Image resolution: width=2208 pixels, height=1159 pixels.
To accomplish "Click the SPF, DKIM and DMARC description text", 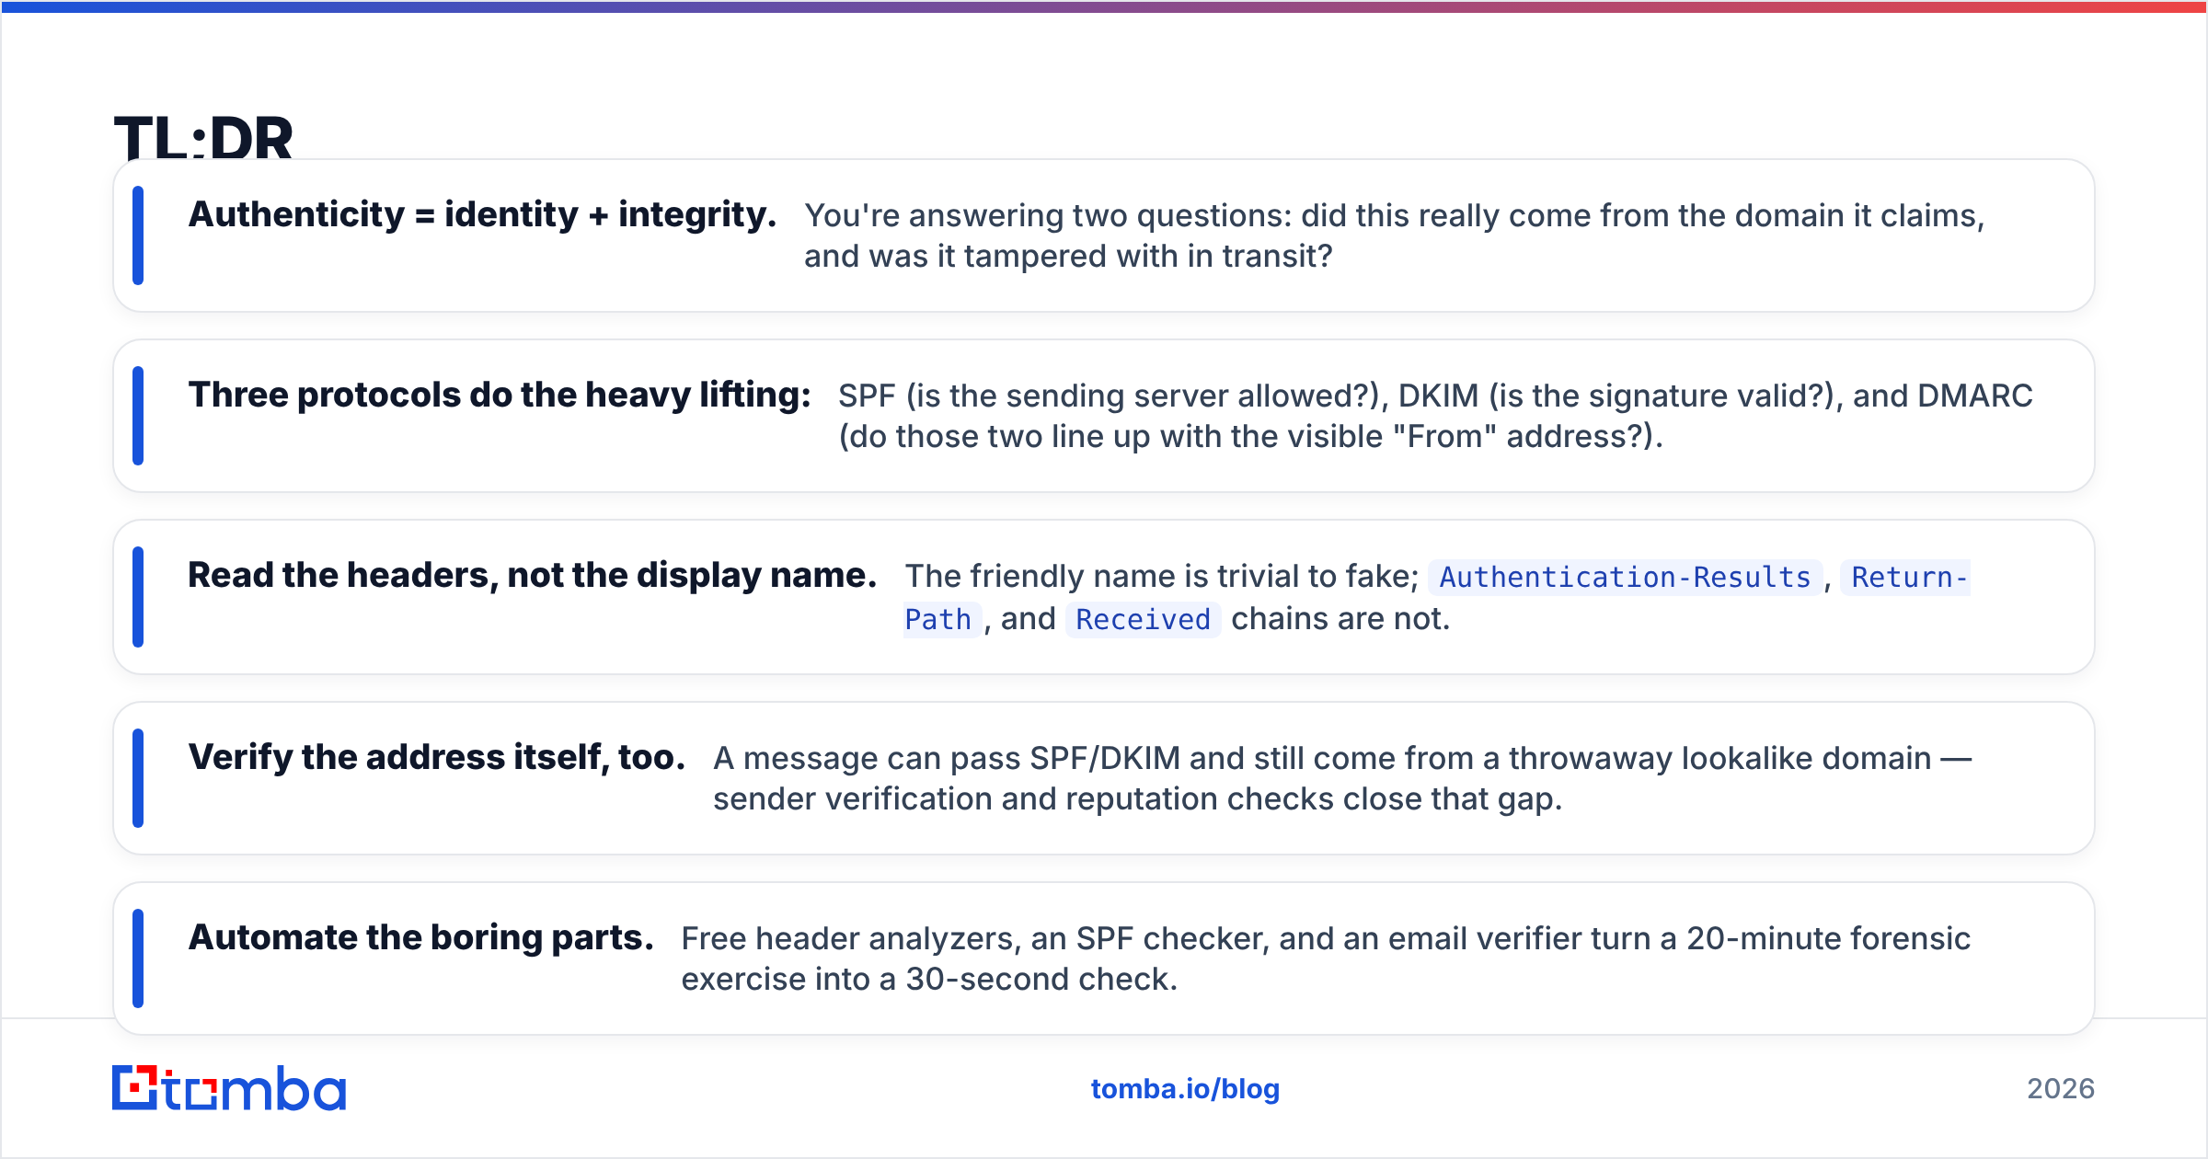I will click(1435, 416).
